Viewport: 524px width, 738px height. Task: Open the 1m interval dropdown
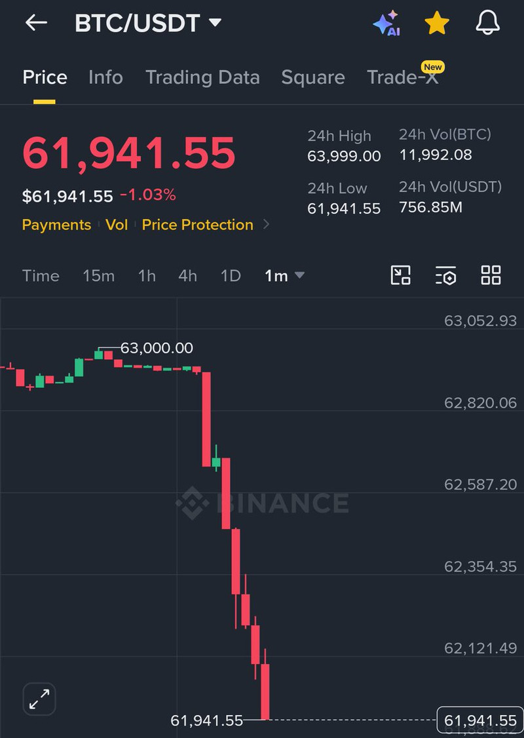pos(284,276)
